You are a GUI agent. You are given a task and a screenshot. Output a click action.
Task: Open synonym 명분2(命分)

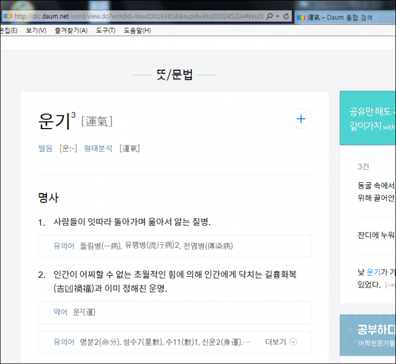(100, 342)
